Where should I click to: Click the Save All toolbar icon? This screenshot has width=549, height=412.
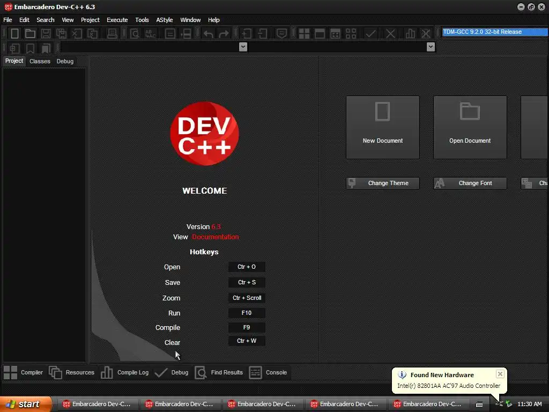click(x=61, y=34)
